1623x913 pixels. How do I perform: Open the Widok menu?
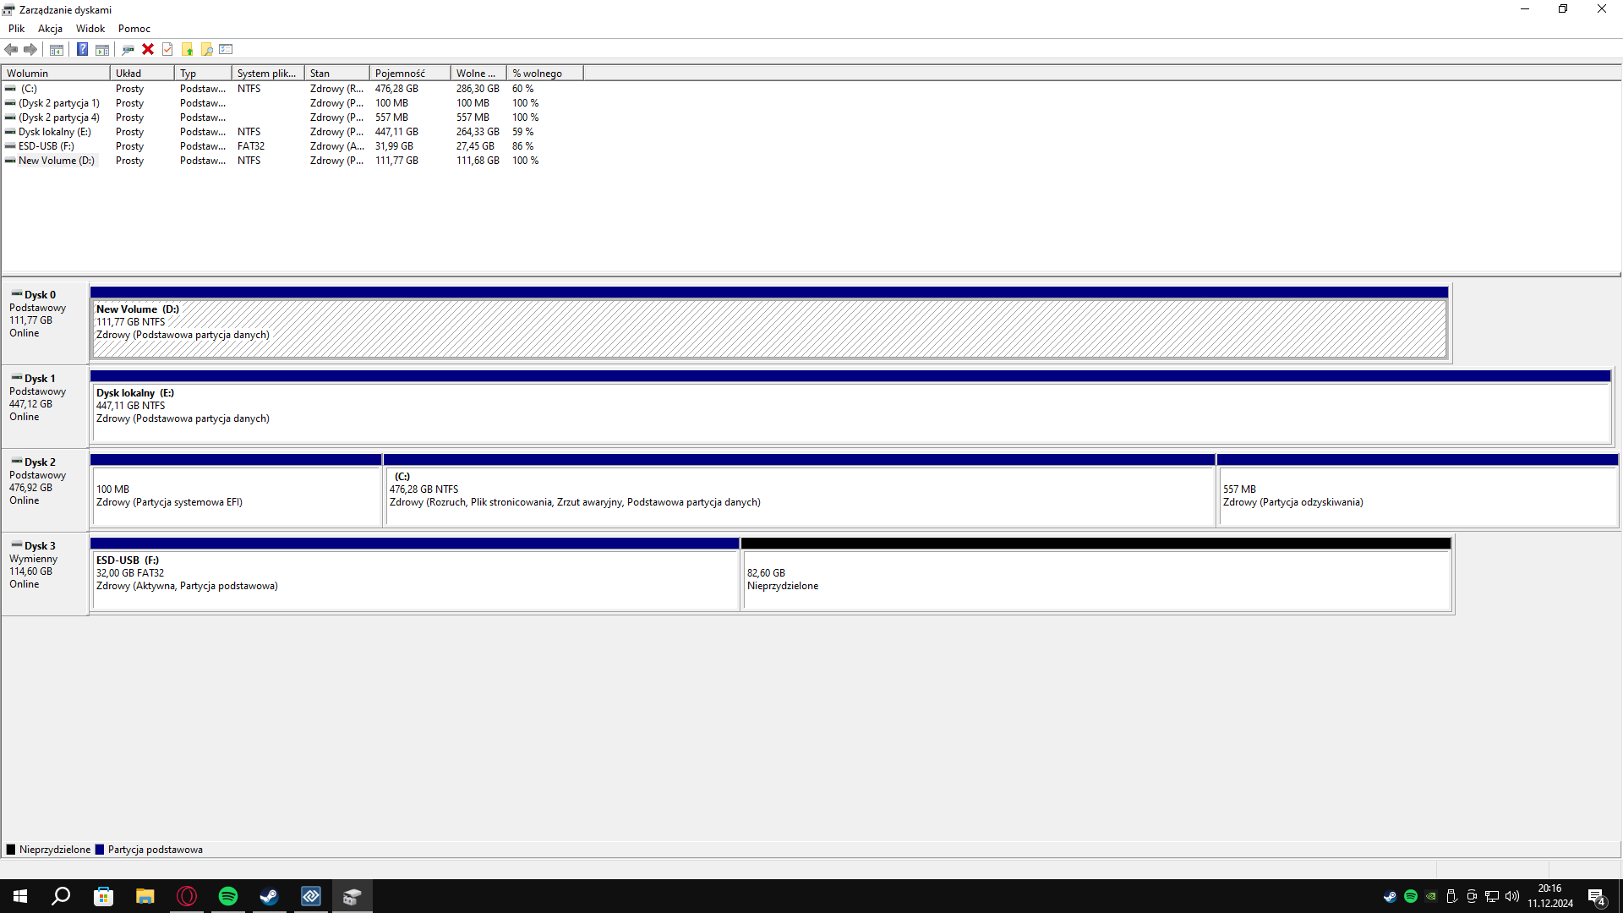[x=90, y=28]
